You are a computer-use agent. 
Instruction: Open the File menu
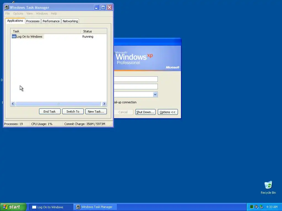(7, 13)
